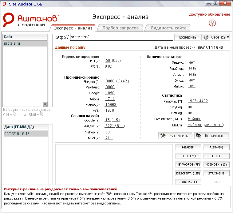This screenshot has height=213, width=233.
Task: Click the Настроить button
Action: coord(175,136)
